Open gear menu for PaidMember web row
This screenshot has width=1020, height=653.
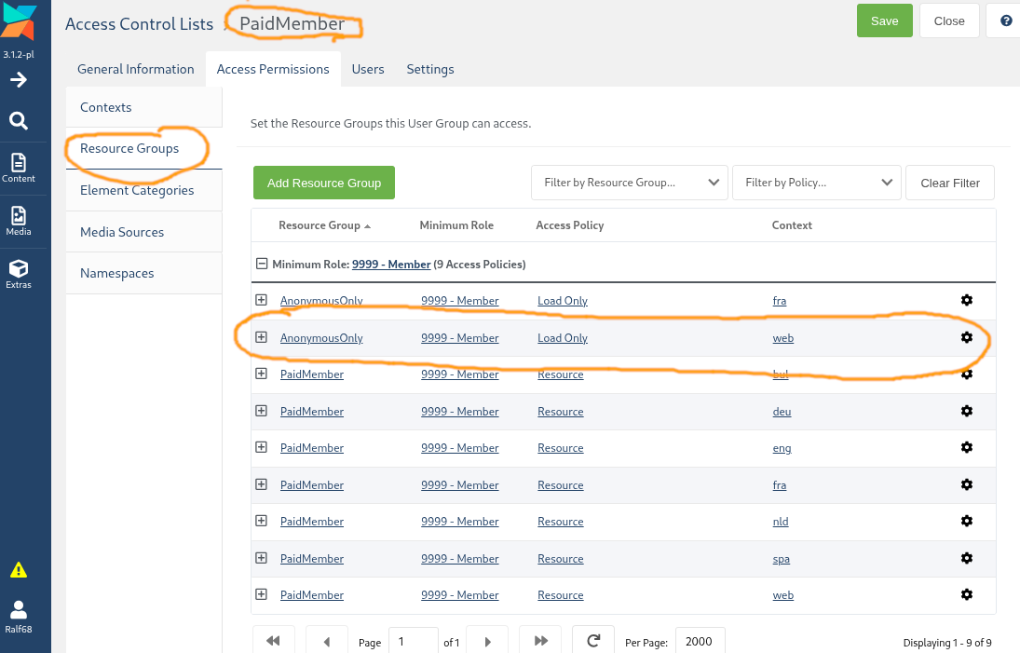pos(967,593)
